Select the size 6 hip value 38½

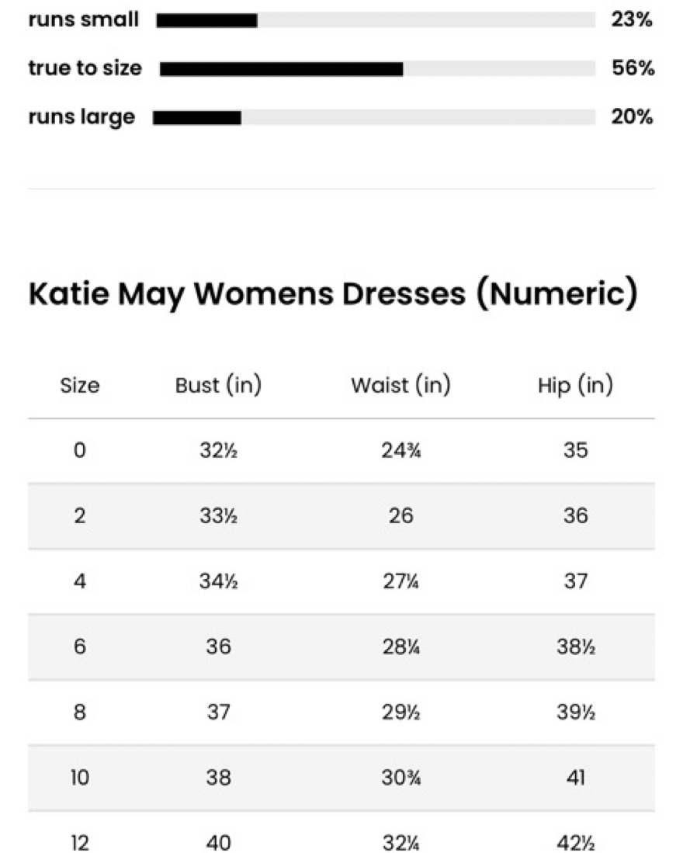coord(575,647)
